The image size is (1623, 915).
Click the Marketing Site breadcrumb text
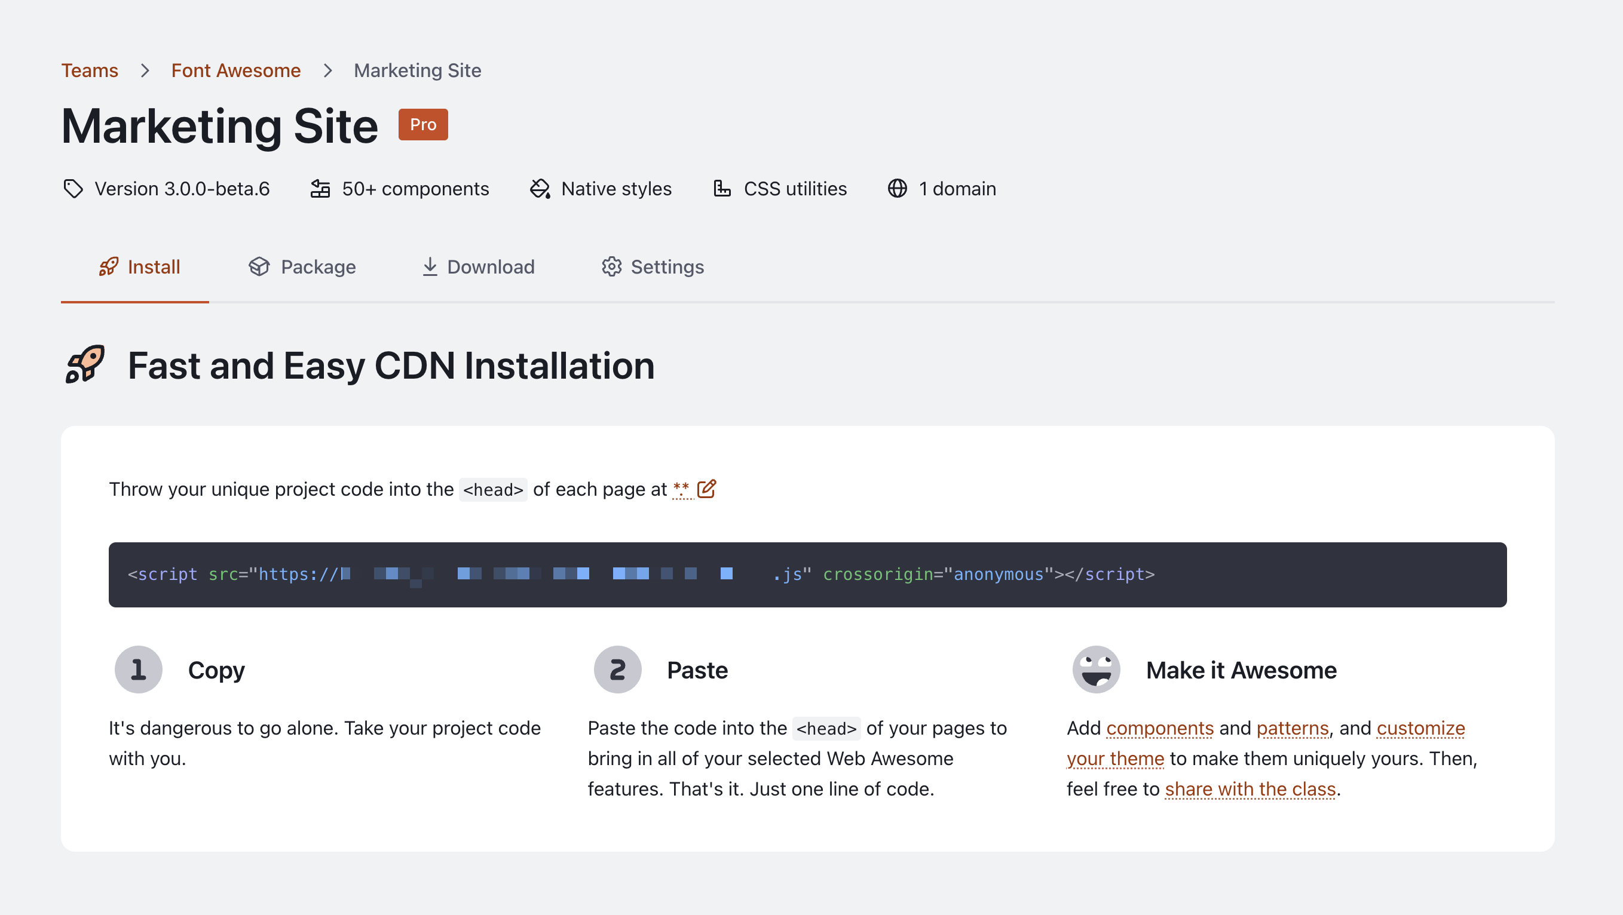coord(417,70)
